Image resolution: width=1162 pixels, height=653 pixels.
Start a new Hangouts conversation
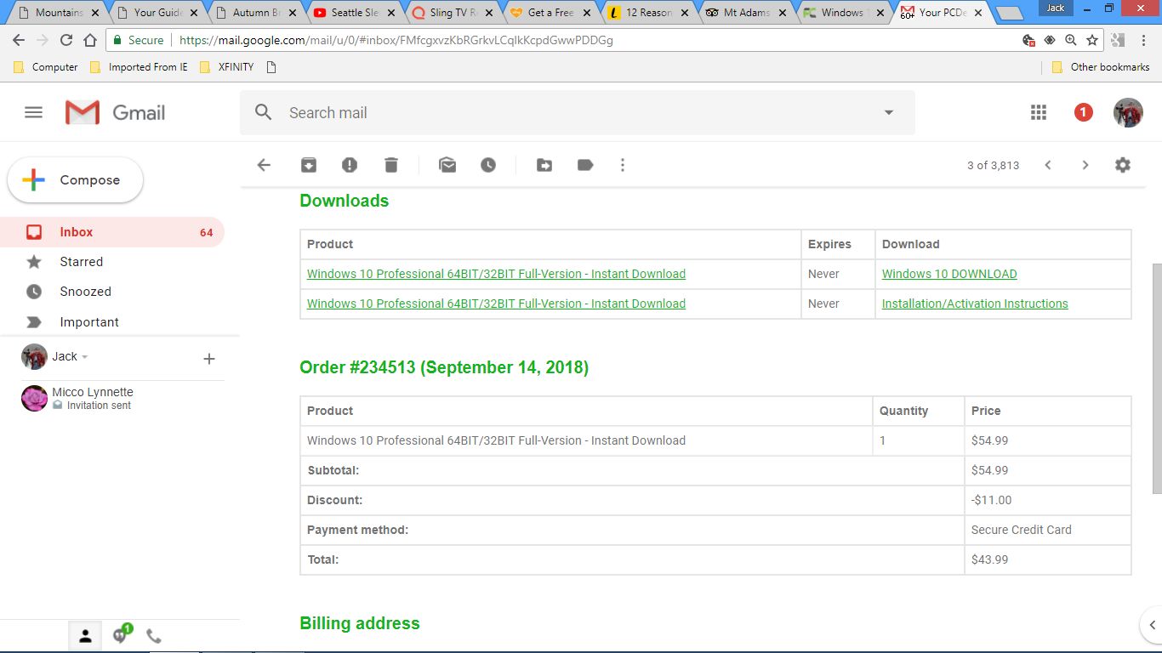pyautogui.click(x=209, y=360)
